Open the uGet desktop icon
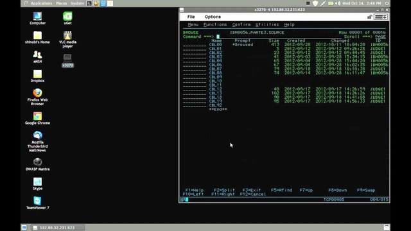Image resolution: width=411 pixels, height=231 pixels. tap(67, 18)
